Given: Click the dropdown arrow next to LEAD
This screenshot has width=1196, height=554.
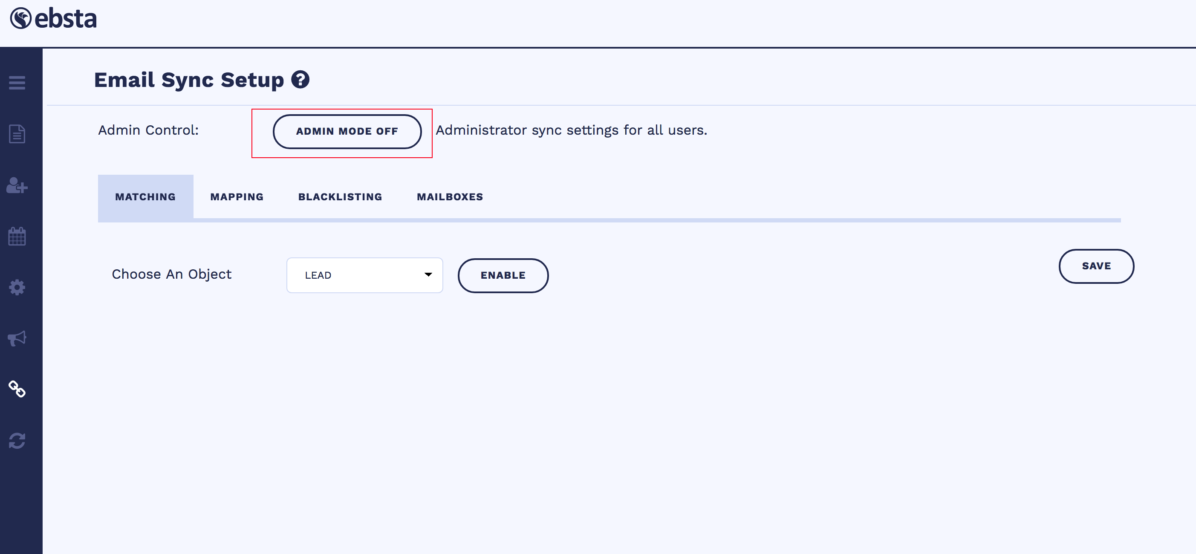Looking at the screenshot, I should pos(428,275).
